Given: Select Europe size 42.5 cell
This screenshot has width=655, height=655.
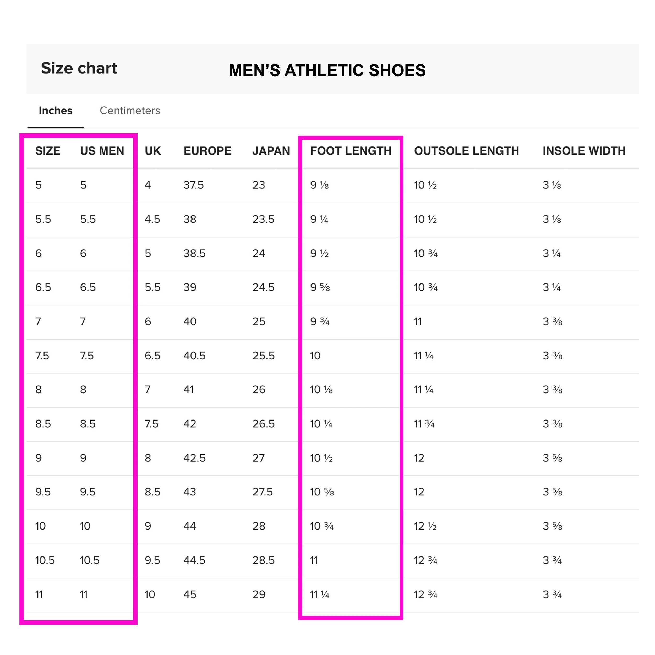Looking at the screenshot, I should tap(195, 458).
